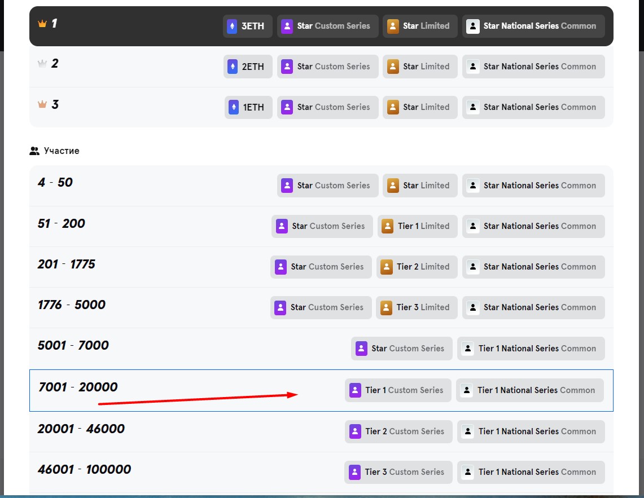Click the rank range 1776 - 5000

pos(72,305)
